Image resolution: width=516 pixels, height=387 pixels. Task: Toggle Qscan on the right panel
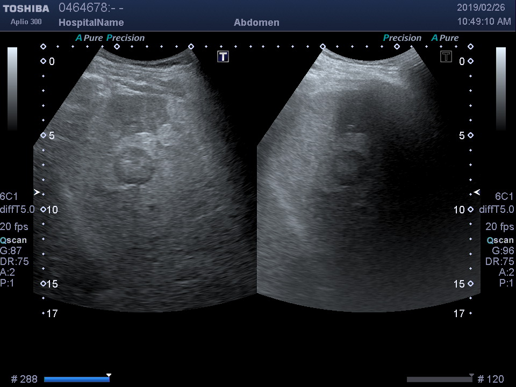point(500,240)
